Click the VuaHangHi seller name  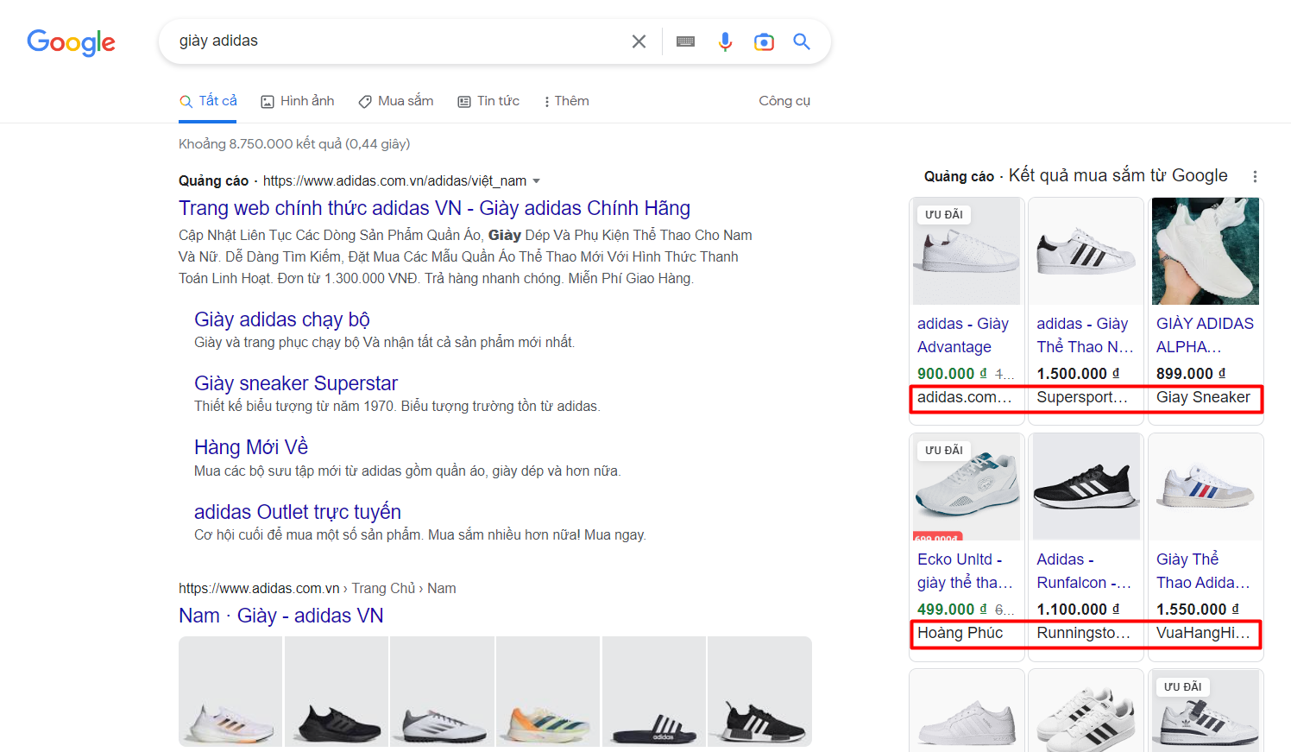(x=1203, y=633)
